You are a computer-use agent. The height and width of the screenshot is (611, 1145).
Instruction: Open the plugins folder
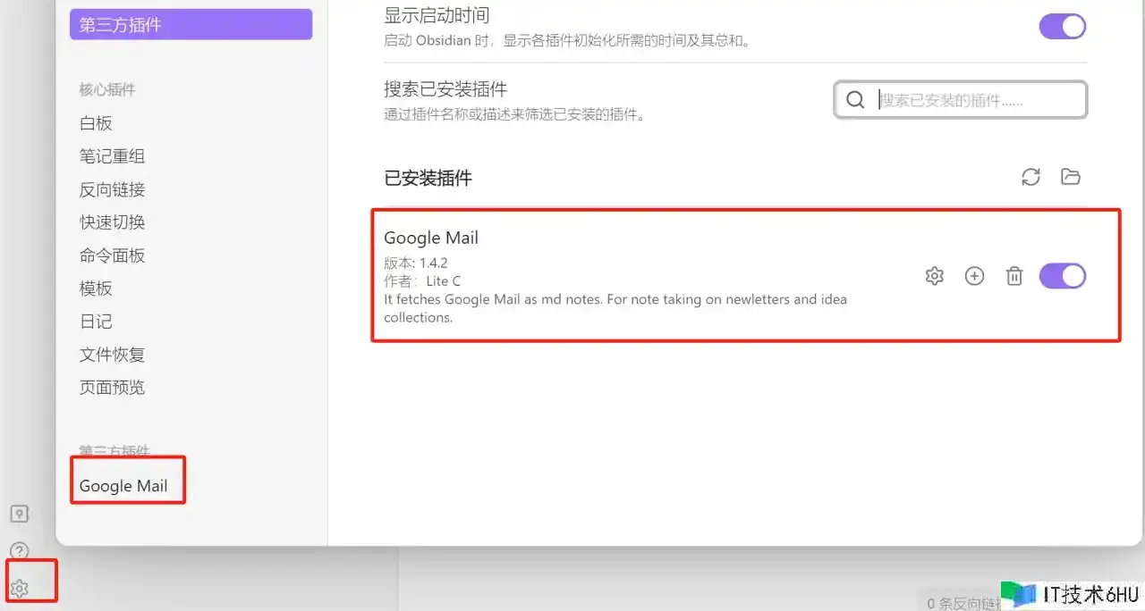click(1071, 177)
